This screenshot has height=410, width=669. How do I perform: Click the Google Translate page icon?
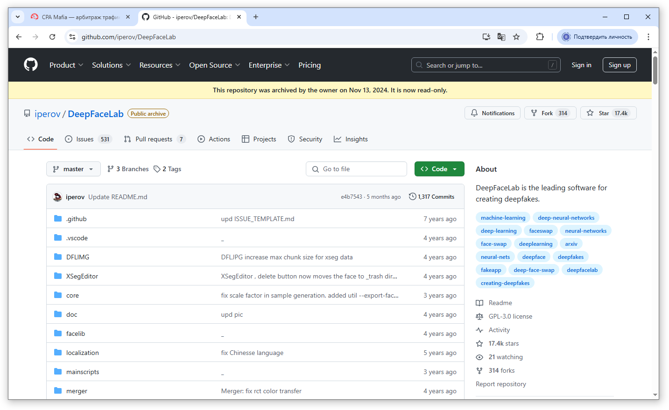pos(501,37)
